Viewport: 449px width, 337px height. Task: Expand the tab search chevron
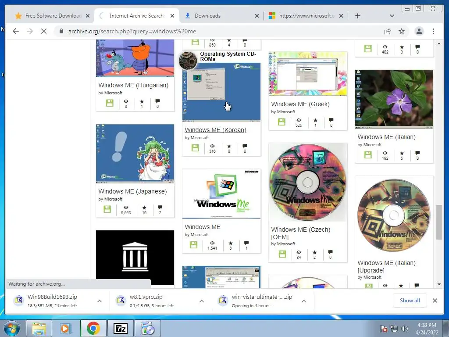click(392, 16)
